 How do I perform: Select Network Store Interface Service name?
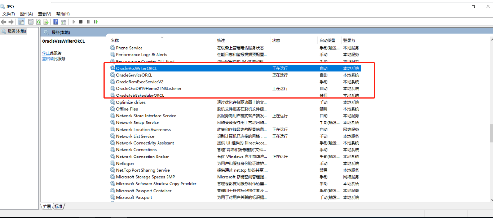[146, 116]
